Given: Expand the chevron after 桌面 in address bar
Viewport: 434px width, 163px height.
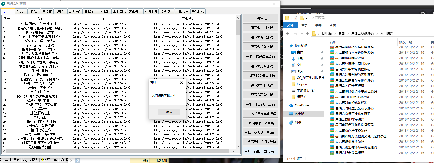Looking at the screenshot, I should click(x=348, y=33).
